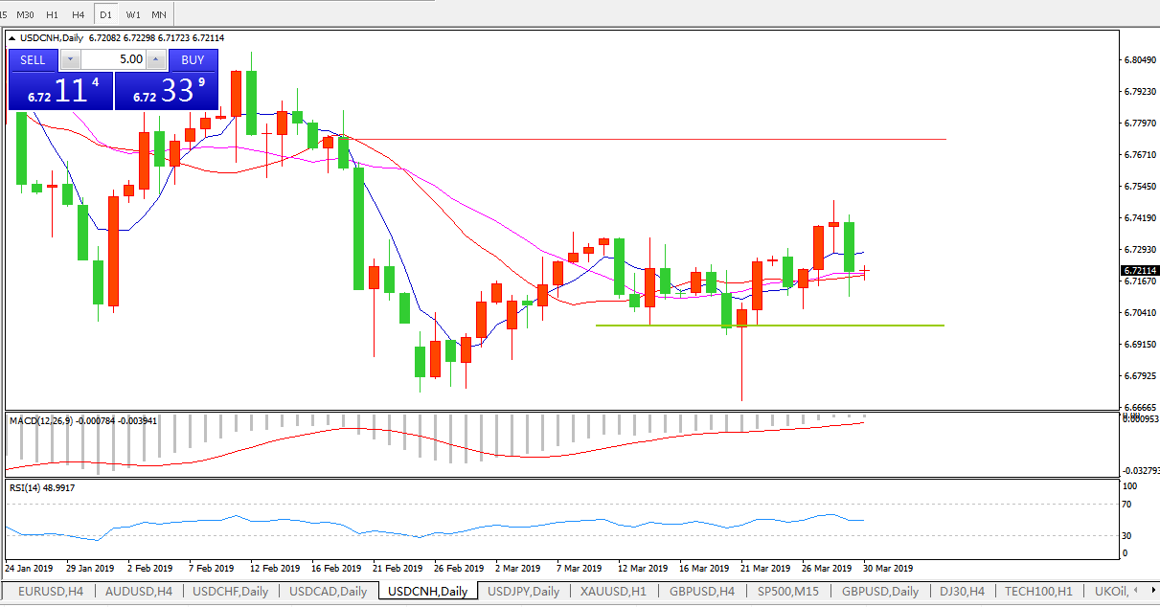Image resolution: width=1160 pixels, height=607 pixels.
Task: Click the volume decrease arrow
Action: [x=70, y=59]
